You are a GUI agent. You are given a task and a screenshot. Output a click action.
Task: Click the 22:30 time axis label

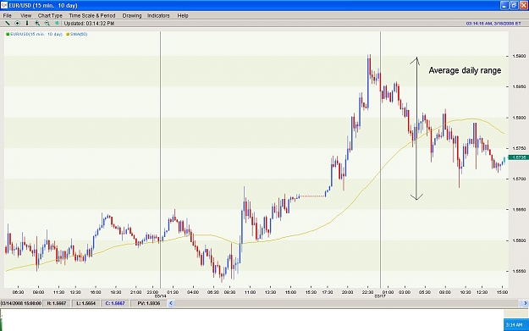click(x=367, y=292)
